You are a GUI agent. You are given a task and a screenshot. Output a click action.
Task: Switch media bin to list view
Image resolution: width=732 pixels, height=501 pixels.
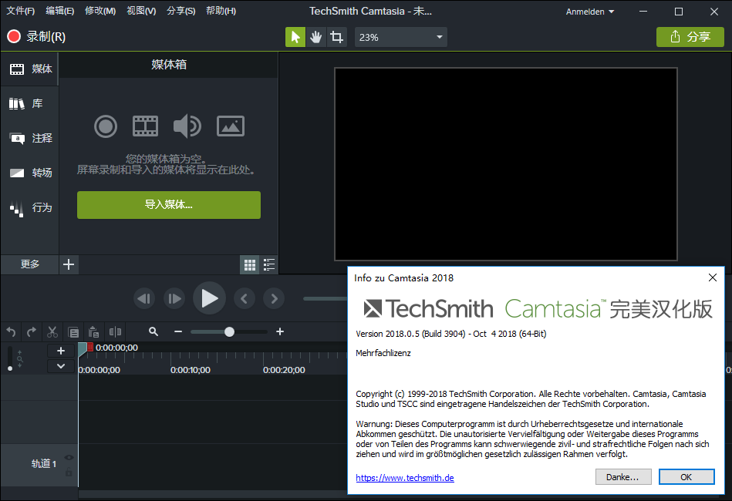[x=269, y=265]
